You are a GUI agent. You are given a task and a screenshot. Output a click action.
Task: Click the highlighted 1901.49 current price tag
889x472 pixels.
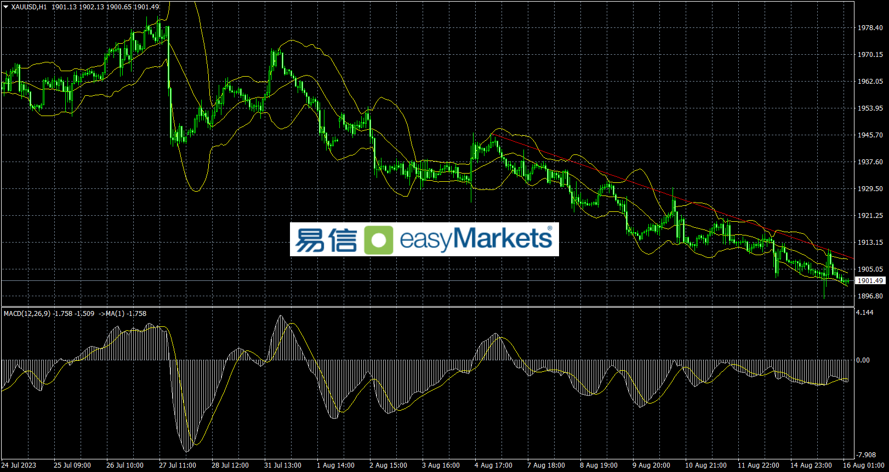click(870, 281)
